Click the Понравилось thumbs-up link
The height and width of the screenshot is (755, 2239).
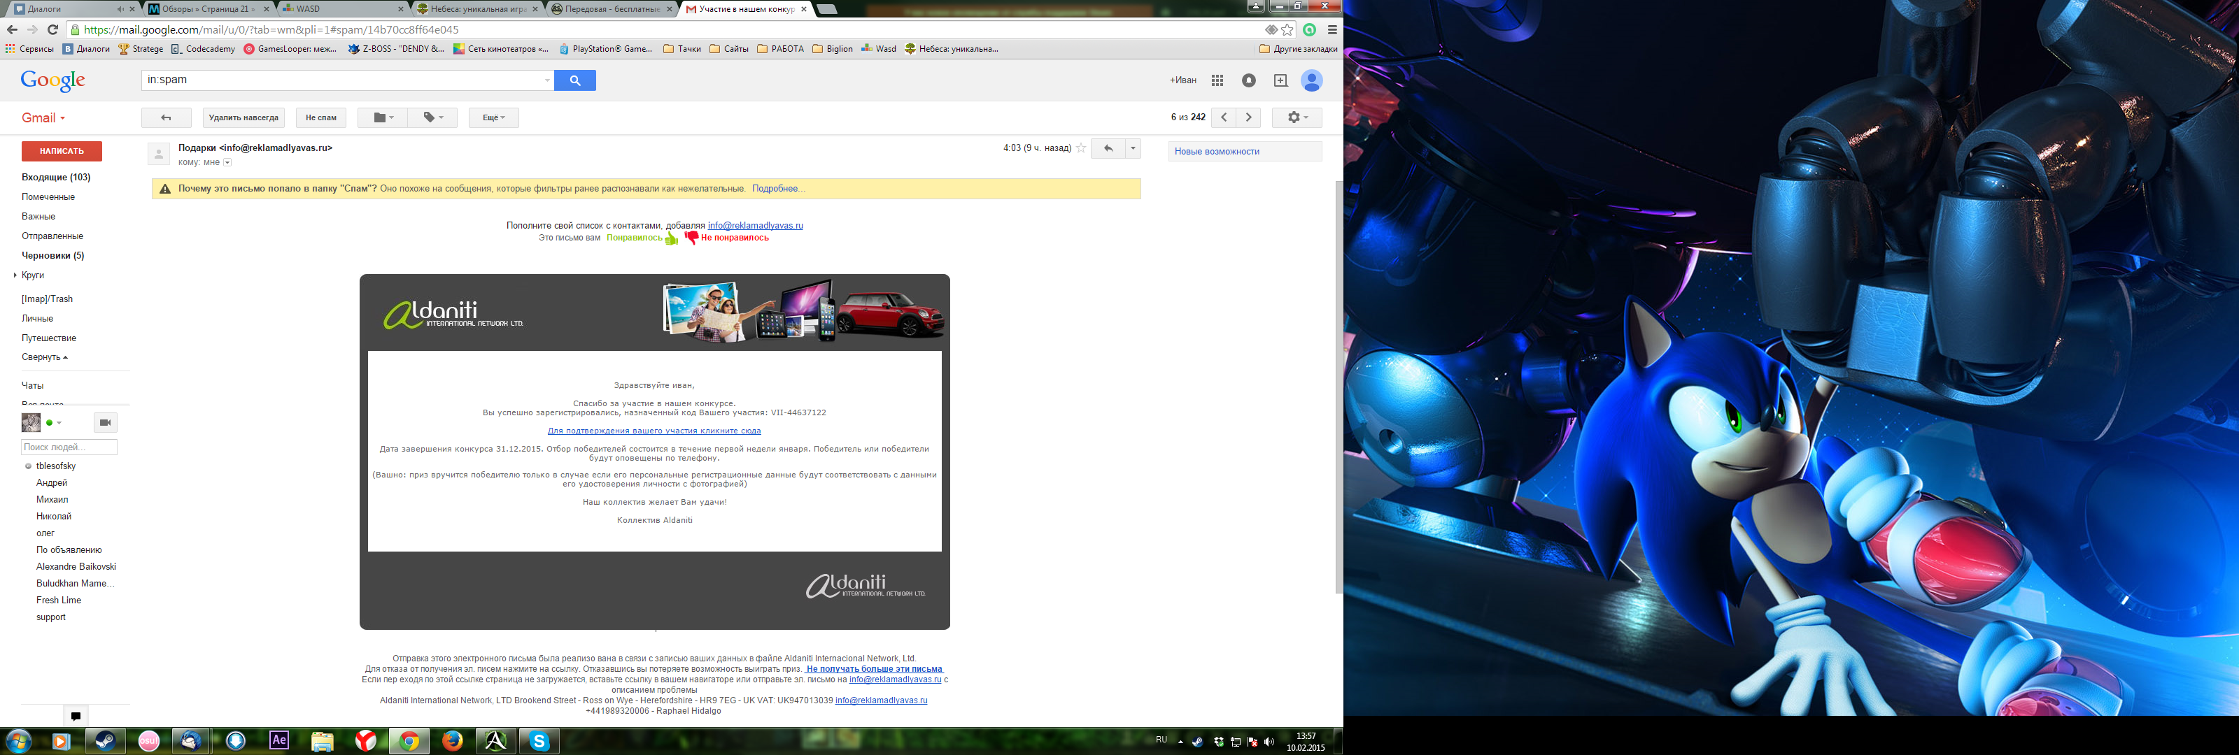click(x=642, y=238)
